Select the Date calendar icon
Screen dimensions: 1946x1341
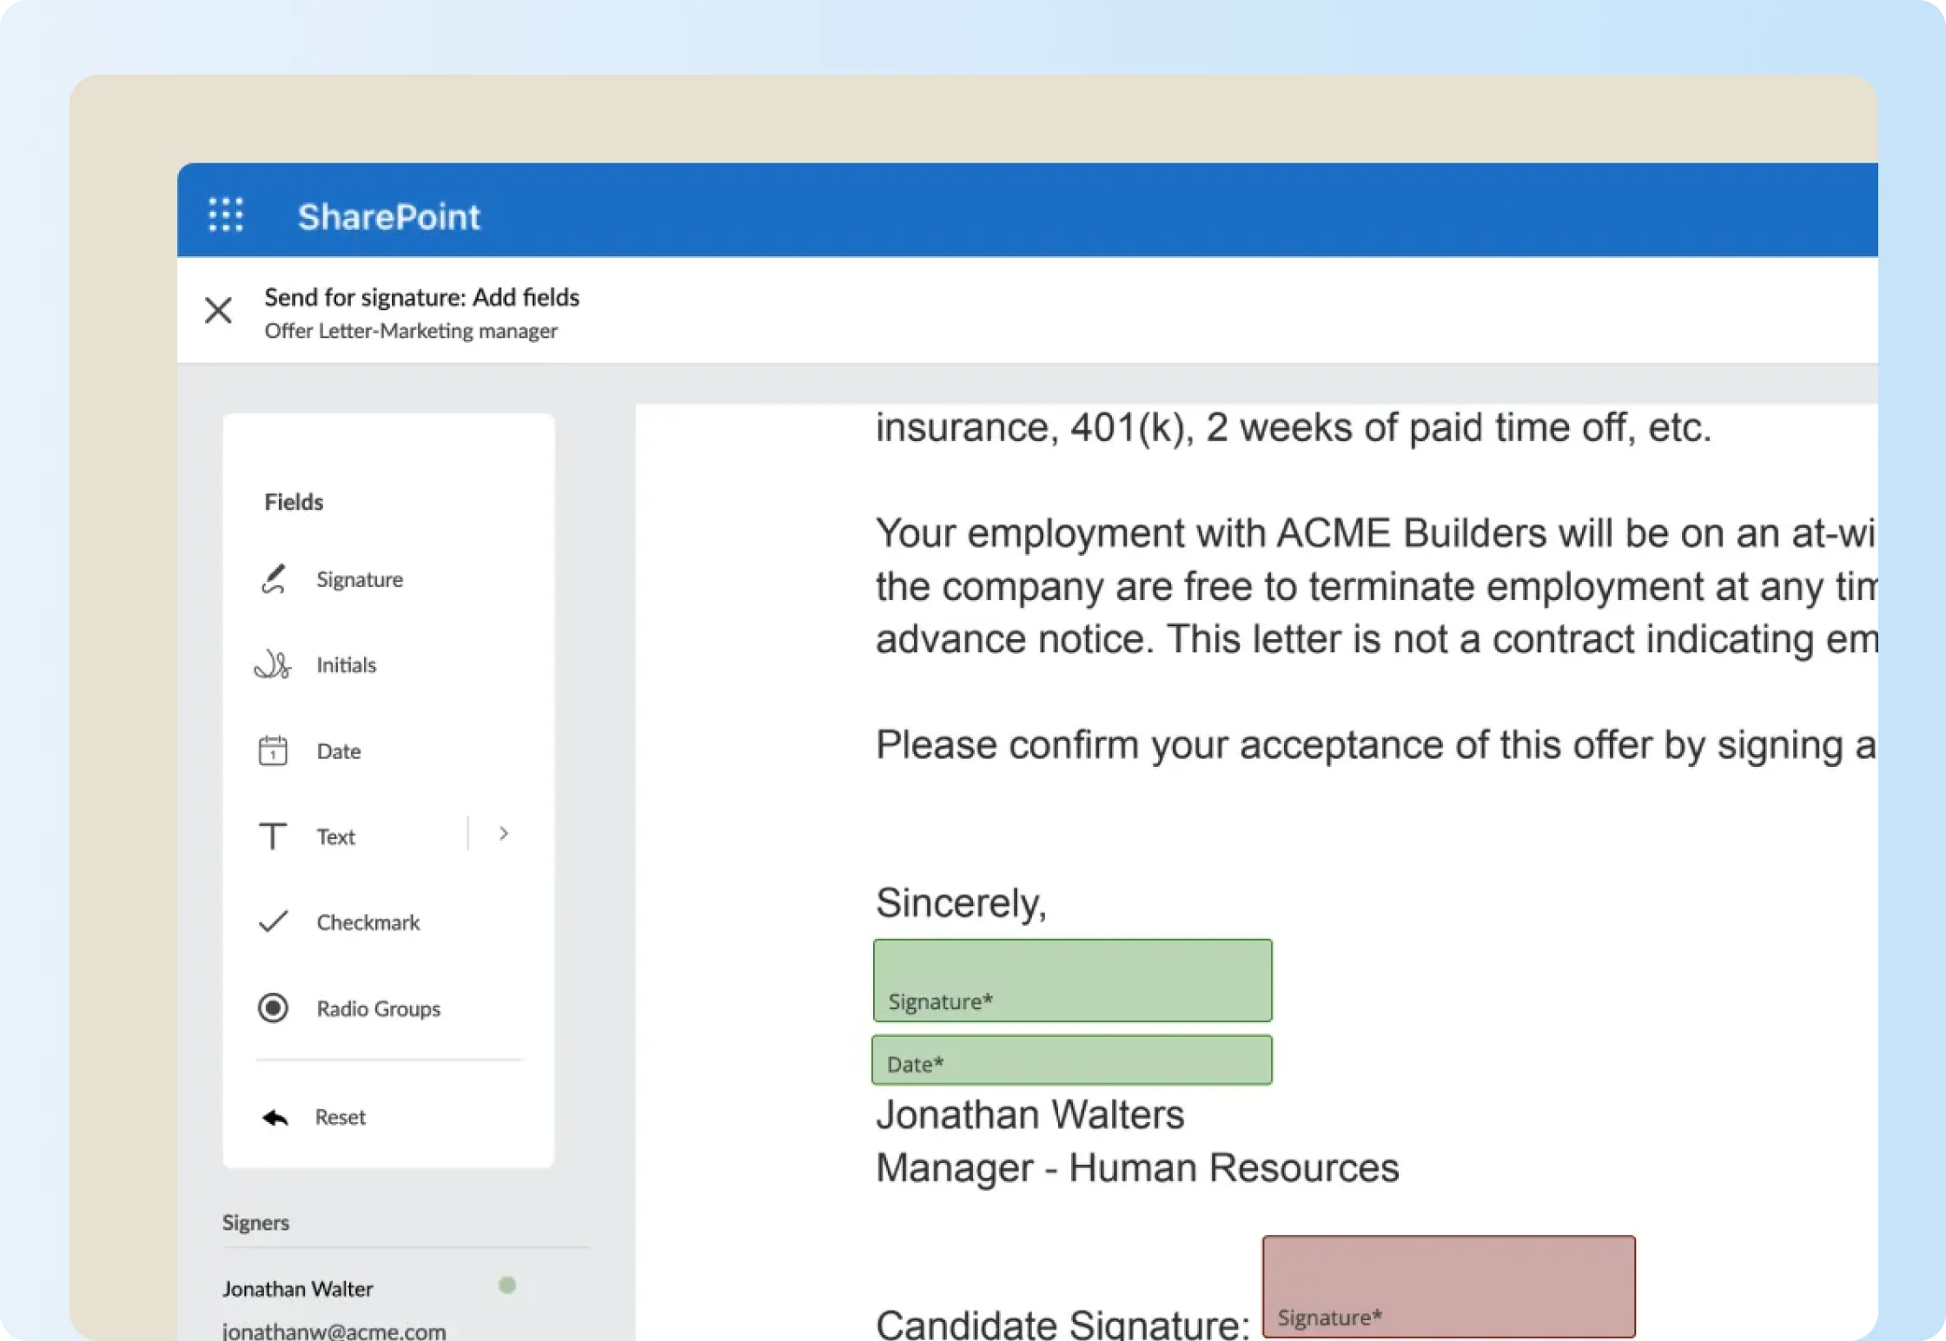click(x=273, y=750)
